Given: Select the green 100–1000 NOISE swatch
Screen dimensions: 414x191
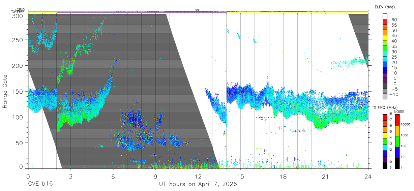Looking at the screenshot, I should pos(397,141).
